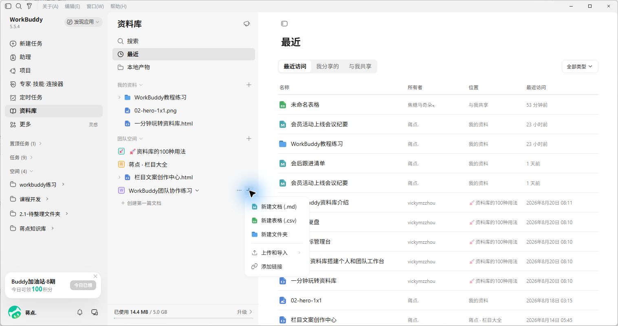This screenshot has height=326, width=618.
Task: Close the Buddy加油站 promo card
Action: coord(95,276)
